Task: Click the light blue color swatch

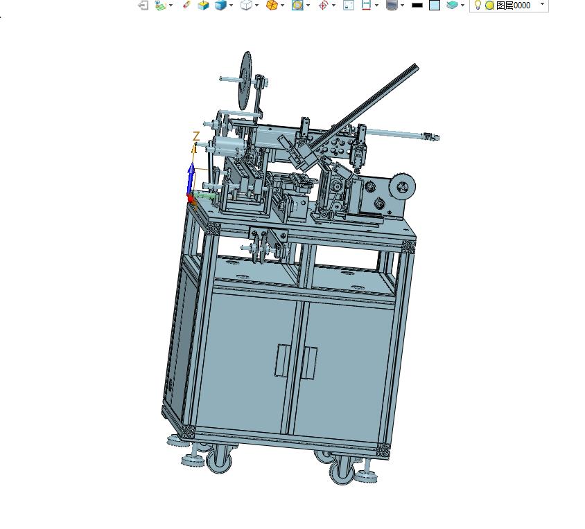Action: pyautogui.click(x=435, y=6)
